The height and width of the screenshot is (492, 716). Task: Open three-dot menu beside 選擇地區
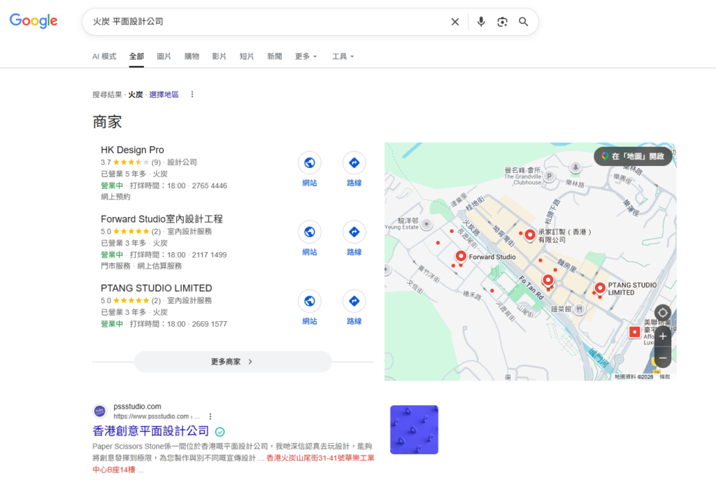coord(192,94)
